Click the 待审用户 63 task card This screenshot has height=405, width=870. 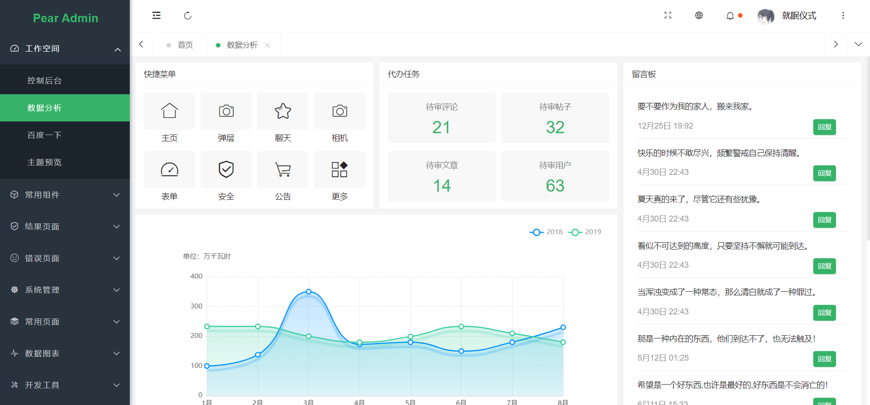pyautogui.click(x=555, y=176)
